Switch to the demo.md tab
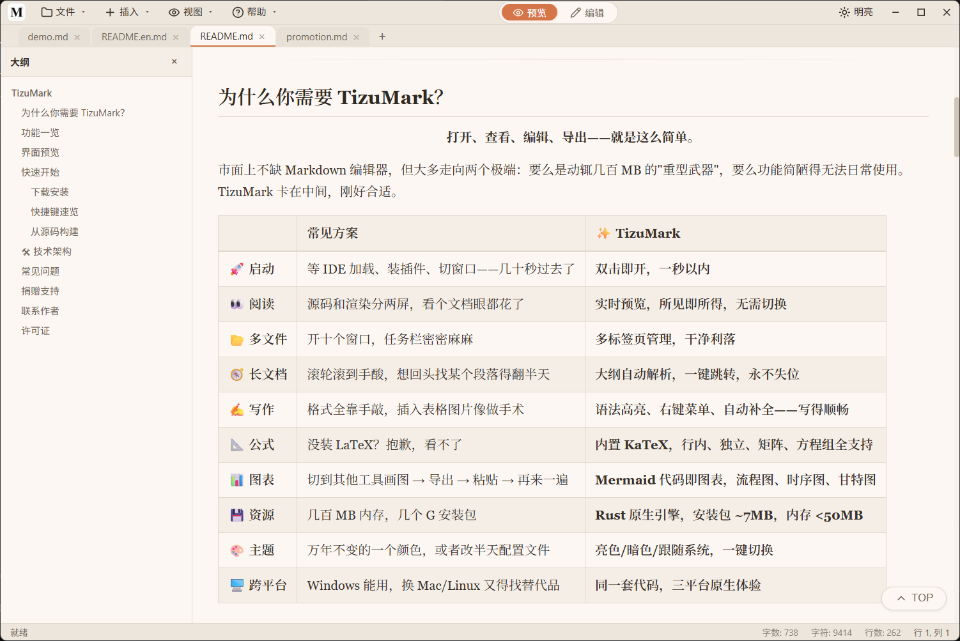Image resolution: width=960 pixels, height=641 pixels. (x=48, y=37)
